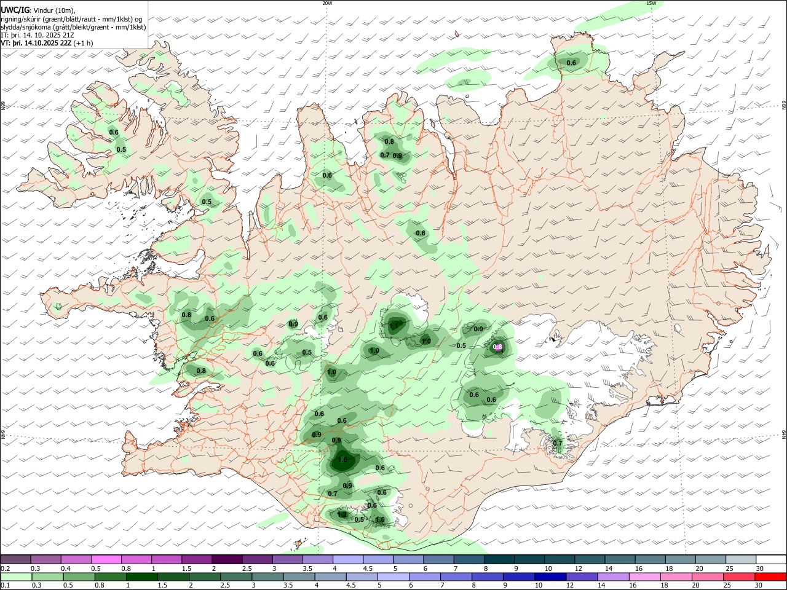
Task: Select the bright pink swatch between 0.5 and 0.8
Action: tap(106, 560)
